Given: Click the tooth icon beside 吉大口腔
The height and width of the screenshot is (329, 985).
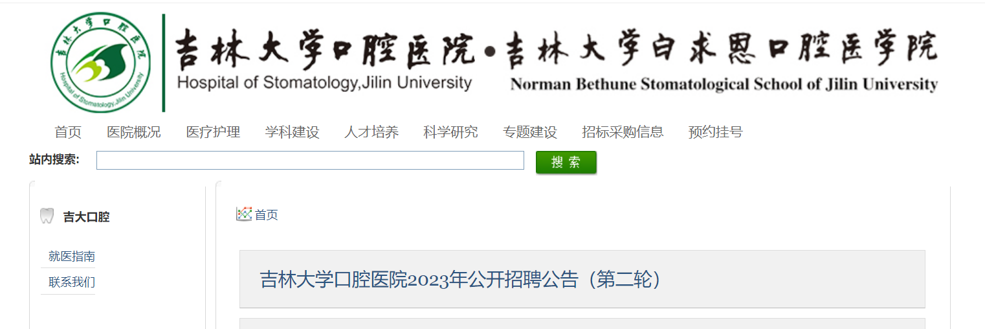Looking at the screenshot, I should [x=47, y=216].
